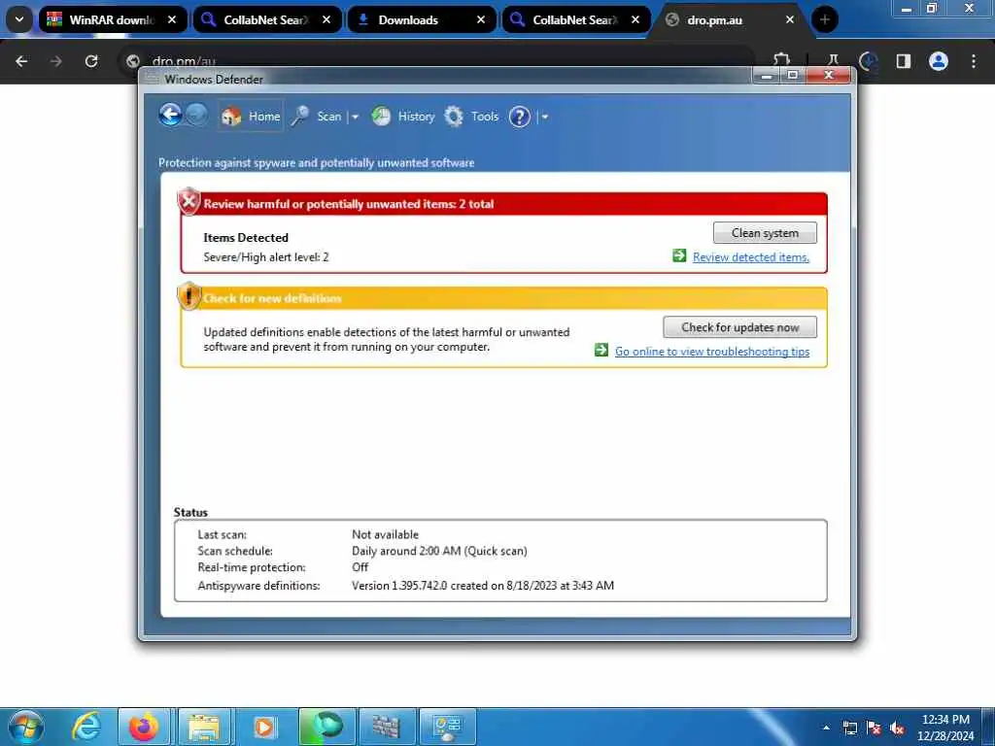Screen dimensions: 995x746
Task: Show hidden system tray icons
Action: click(826, 728)
